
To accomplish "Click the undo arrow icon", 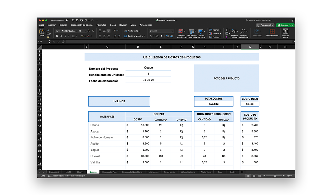I will coord(86,20).
